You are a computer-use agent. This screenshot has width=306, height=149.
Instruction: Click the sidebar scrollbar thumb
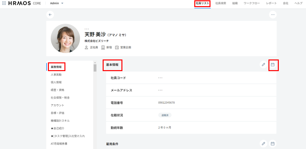(95, 68)
